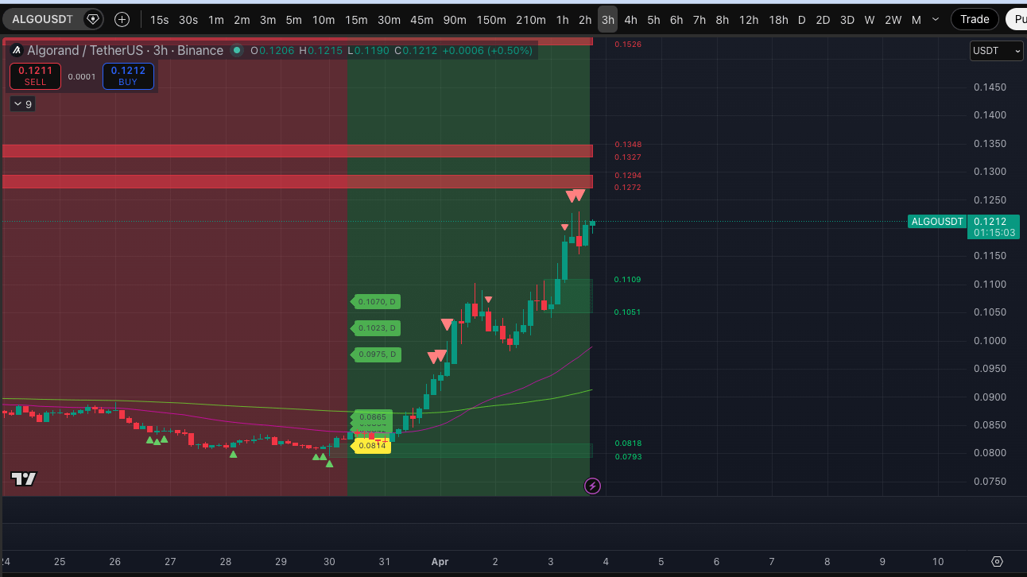Screen dimensions: 1027x577
Task: Click the red 0.1272 level value
Action: click(628, 188)
